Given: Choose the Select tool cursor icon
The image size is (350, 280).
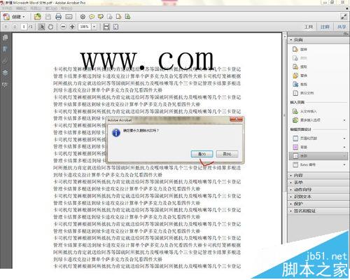Looking at the screenshot, I should point(41,27).
